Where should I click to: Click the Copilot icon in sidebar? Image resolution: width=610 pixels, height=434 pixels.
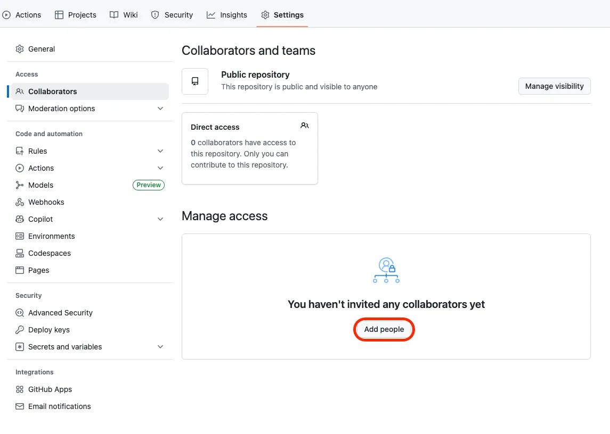(20, 219)
